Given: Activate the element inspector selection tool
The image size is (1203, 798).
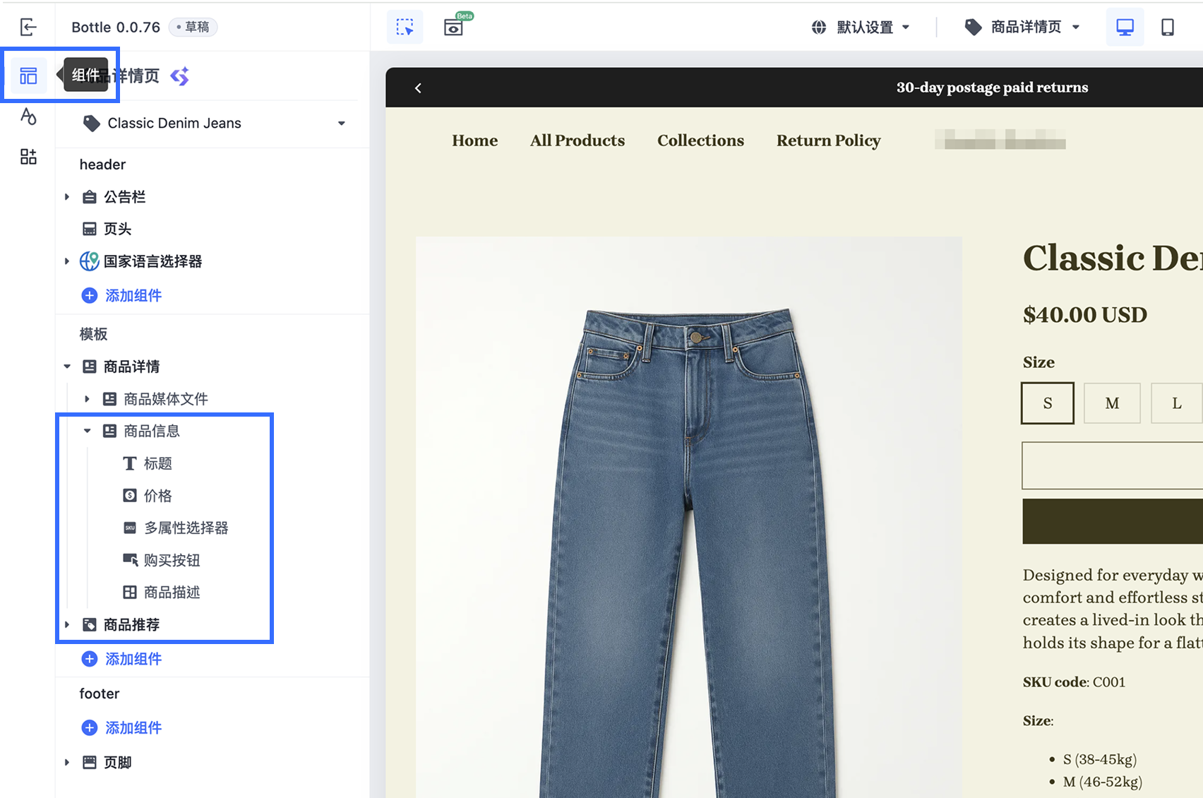Looking at the screenshot, I should click(x=405, y=28).
